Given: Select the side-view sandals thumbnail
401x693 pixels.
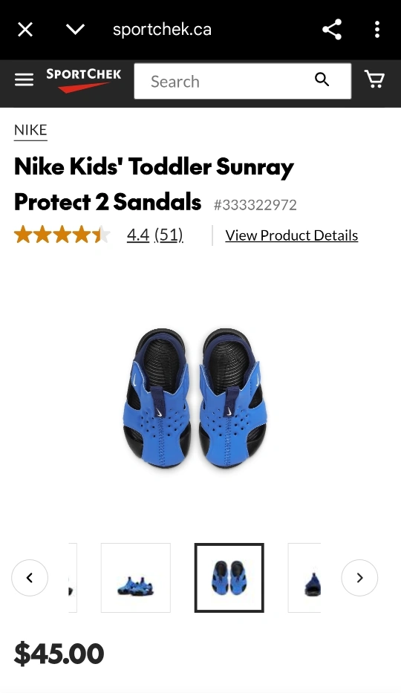Looking at the screenshot, I should pyautogui.click(x=136, y=578).
